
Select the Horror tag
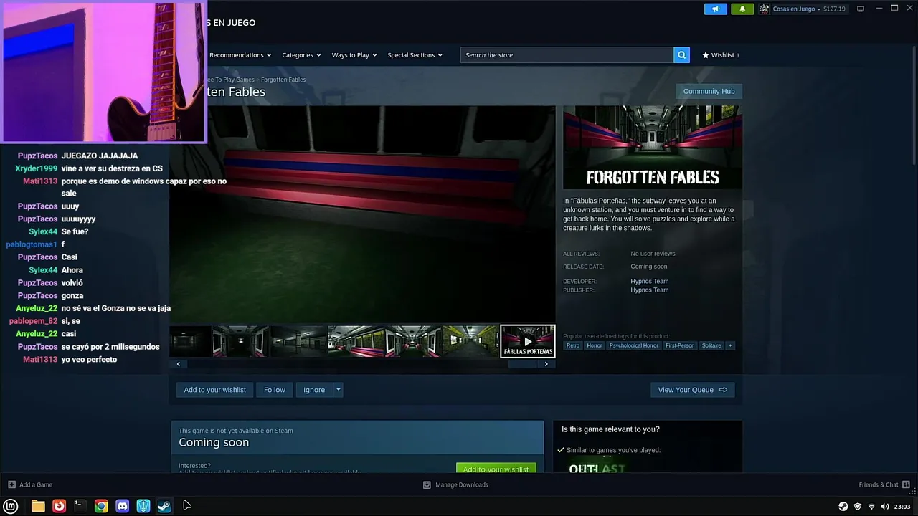tap(595, 345)
